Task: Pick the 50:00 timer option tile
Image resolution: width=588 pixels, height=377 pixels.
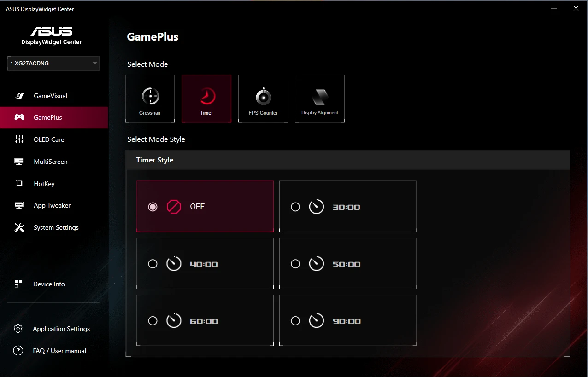Action: [347, 264]
